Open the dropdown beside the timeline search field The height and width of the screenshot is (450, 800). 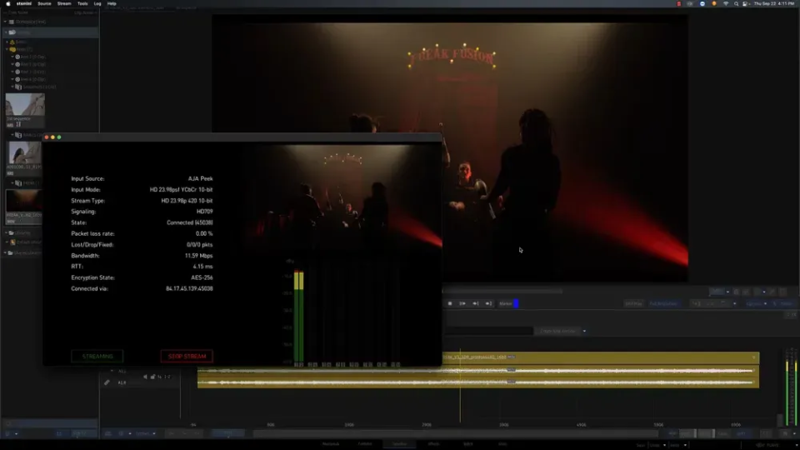point(584,331)
